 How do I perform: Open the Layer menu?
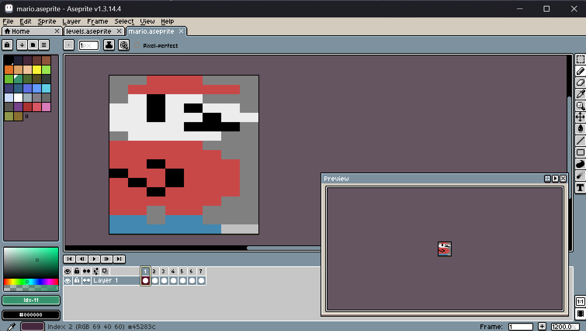click(71, 21)
